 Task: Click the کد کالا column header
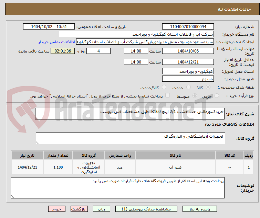[230, 156]
